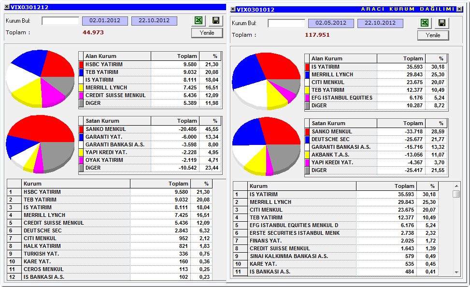This screenshot has width=470, height=287.
Task: Select blue swatch beside GARANTI YAT.
Action: click(81, 137)
